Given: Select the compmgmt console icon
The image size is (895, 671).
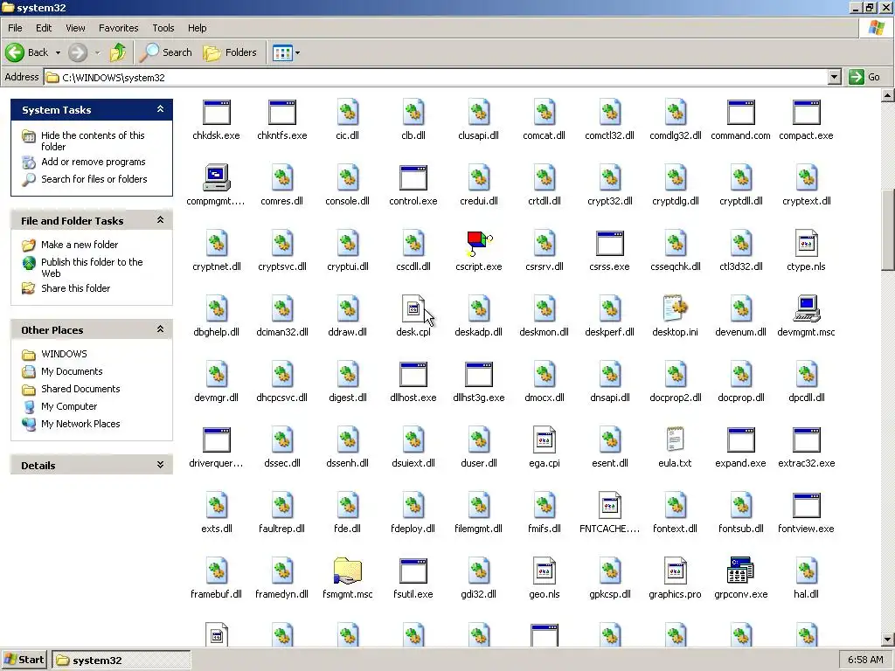Looking at the screenshot, I should (217, 177).
